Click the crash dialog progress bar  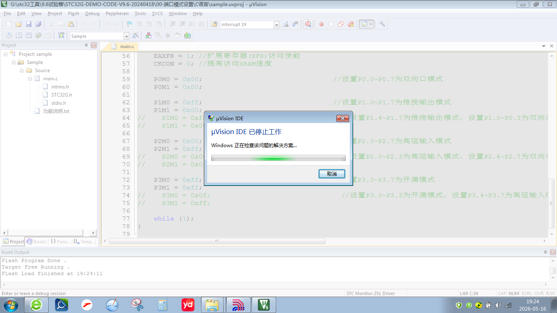click(x=278, y=158)
